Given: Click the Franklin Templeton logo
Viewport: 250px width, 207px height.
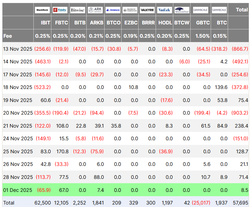Looking at the screenshot, I should coord(130,10).
